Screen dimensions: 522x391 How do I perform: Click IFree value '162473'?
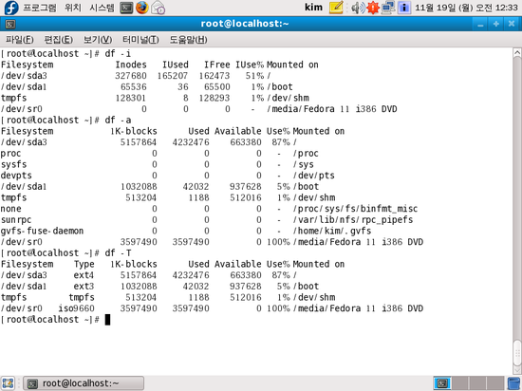[x=214, y=76]
